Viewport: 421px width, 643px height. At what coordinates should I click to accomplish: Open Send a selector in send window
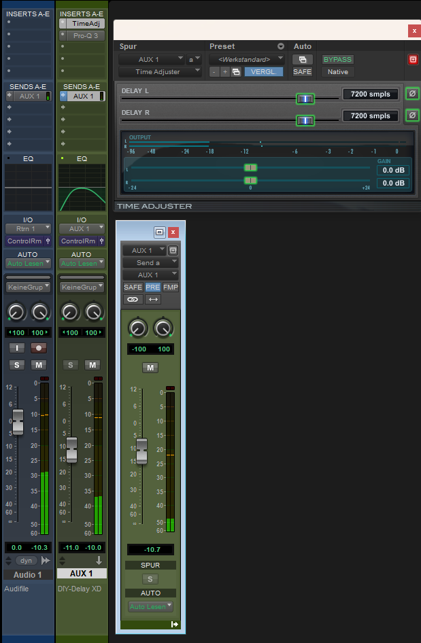point(150,262)
